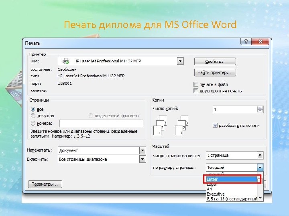Click the left collated pages icon

pyautogui.click(x=160, y=125)
